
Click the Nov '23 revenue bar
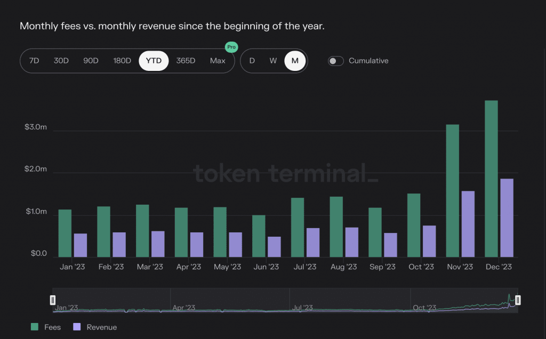click(x=468, y=224)
